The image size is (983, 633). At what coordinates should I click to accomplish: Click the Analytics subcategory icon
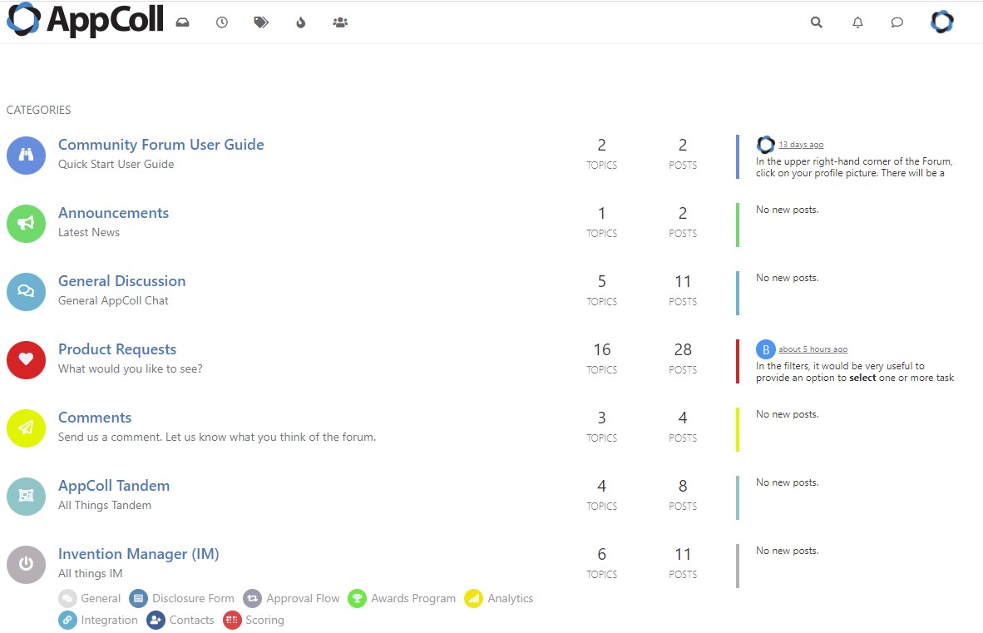point(473,598)
